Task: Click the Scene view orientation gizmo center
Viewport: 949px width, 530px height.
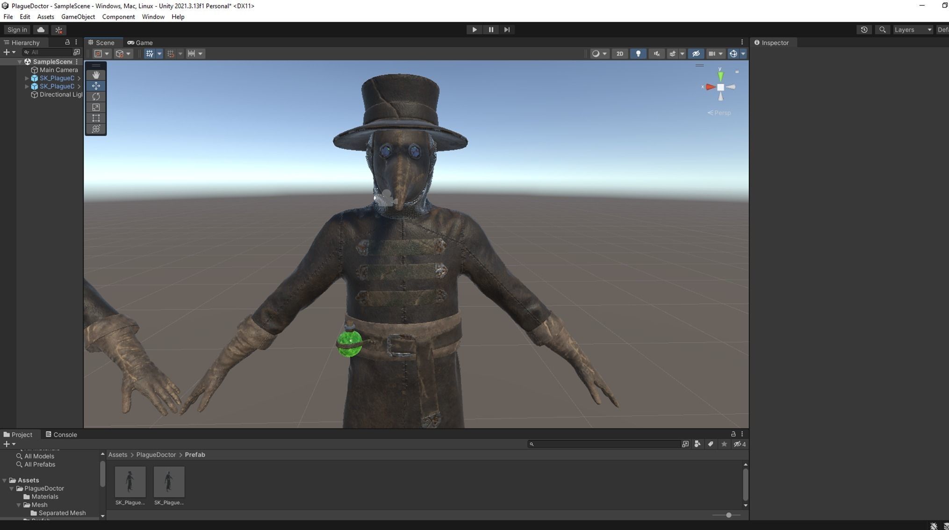Action: 720,87
